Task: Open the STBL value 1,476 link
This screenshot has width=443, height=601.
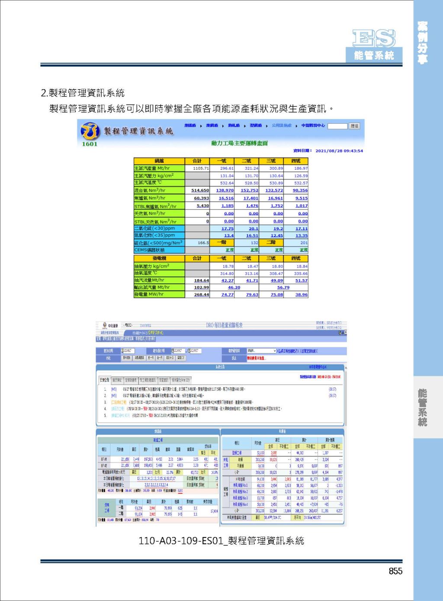Action: pyautogui.click(x=252, y=206)
